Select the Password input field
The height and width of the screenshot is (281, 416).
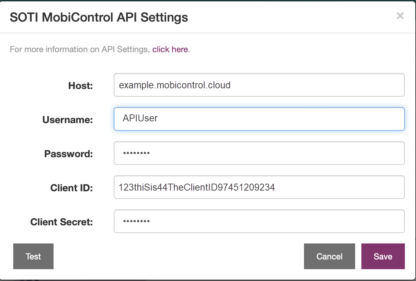tap(259, 153)
